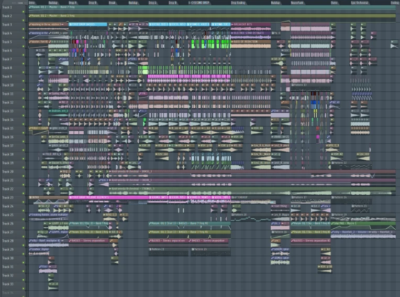400x297 pixels.
Task: Click the pattern icon on FIRST DROP MELODIC ELEMENTS clip
Action: pyautogui.click(x=71, y=198)
